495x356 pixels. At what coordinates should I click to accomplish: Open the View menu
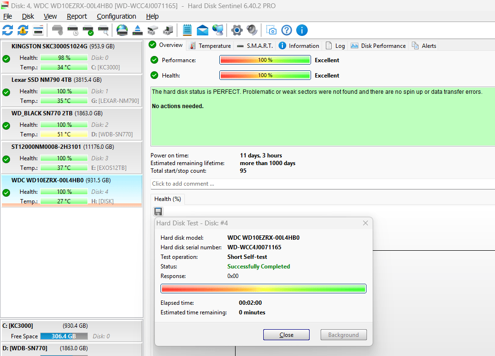50,16
